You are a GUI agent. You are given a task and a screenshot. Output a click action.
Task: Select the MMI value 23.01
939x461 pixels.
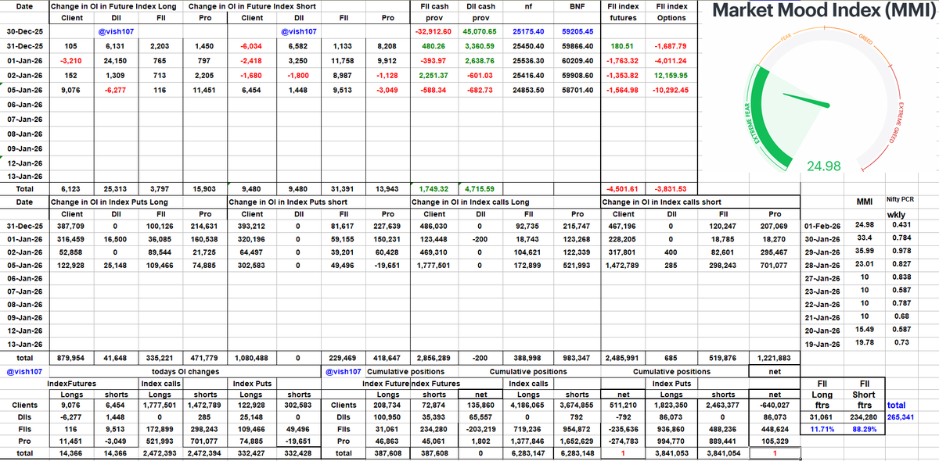pos(864,265)
